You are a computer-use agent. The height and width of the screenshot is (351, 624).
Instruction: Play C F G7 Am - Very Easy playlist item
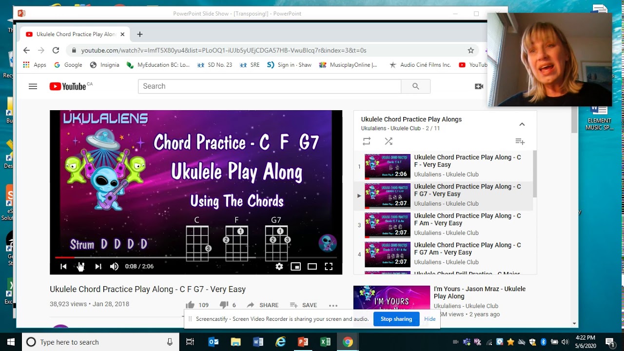click(x=444, y=253)
